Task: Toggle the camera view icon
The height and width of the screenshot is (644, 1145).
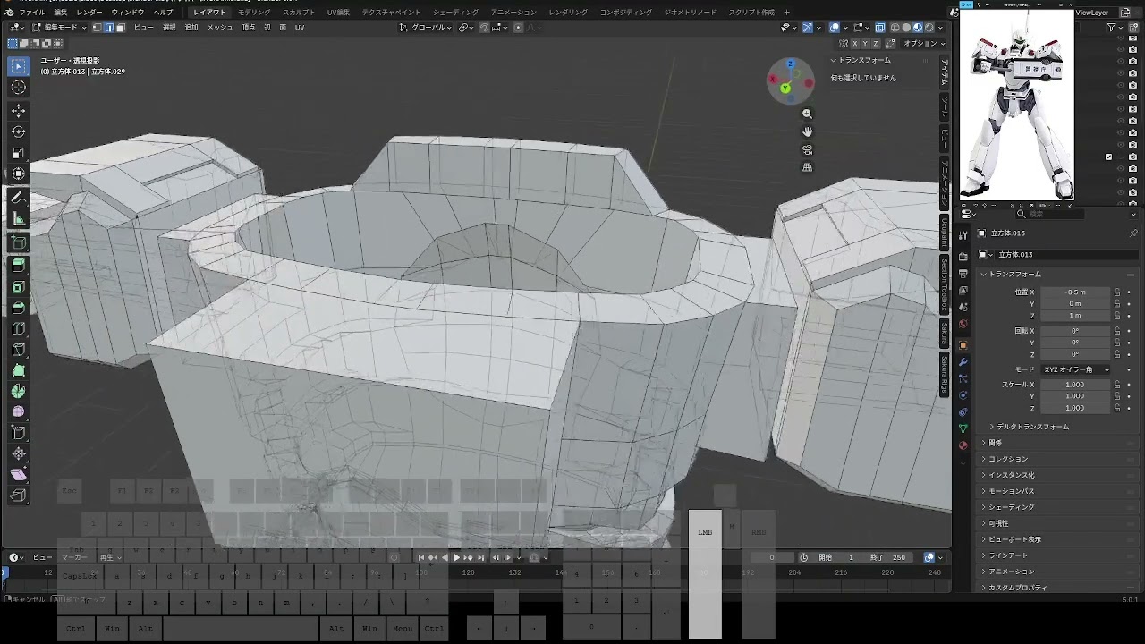Action: [807, 149]
